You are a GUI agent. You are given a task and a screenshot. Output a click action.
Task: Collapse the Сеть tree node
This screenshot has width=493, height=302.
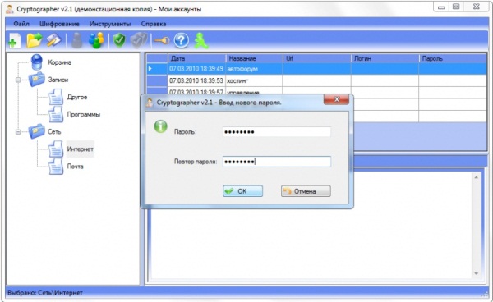18,132
